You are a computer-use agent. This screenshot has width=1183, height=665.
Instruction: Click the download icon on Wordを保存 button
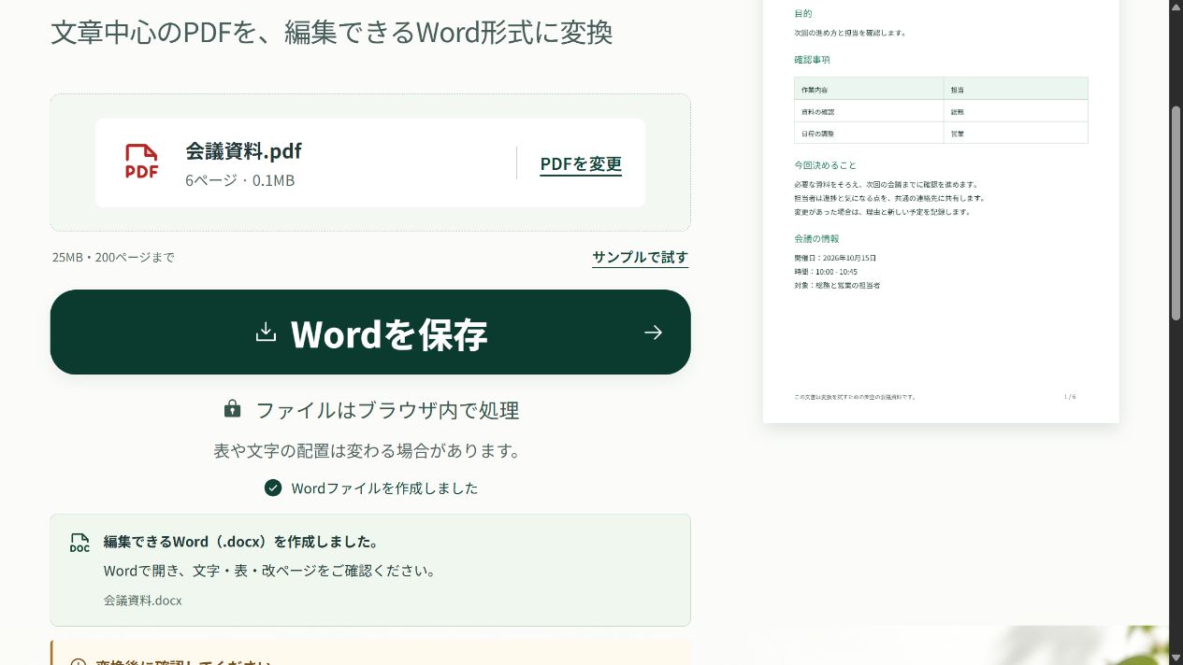(266, 332)
